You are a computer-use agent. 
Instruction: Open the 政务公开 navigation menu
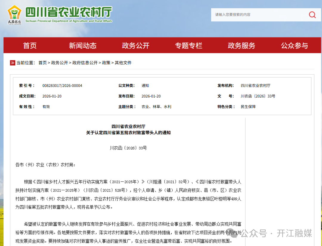pos(135,45)
